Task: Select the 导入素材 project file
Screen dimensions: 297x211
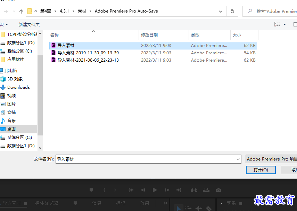Action: click(x=153, y=46)
